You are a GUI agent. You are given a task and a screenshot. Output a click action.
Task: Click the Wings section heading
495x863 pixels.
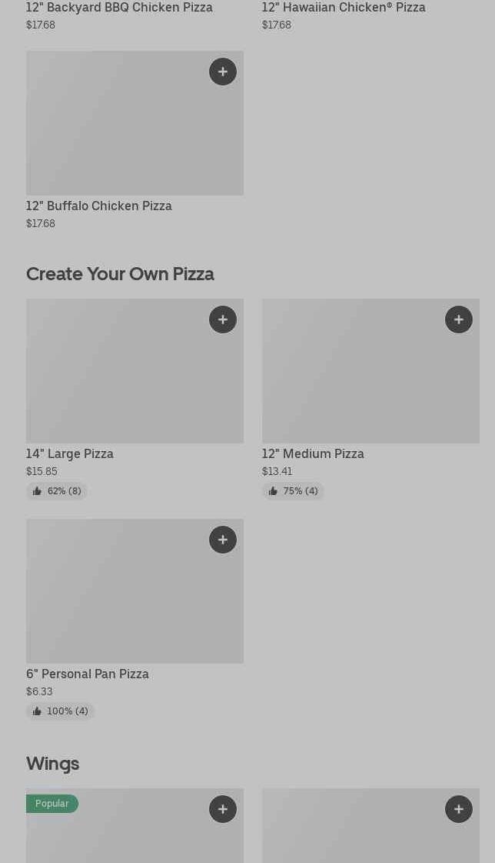[x=52, y=764]
